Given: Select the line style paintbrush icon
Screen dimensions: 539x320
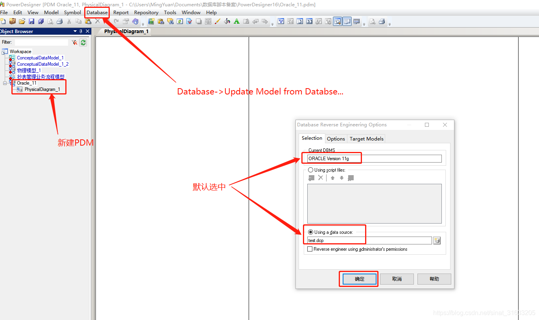Looking at the screenshot, I should (218, 21).
